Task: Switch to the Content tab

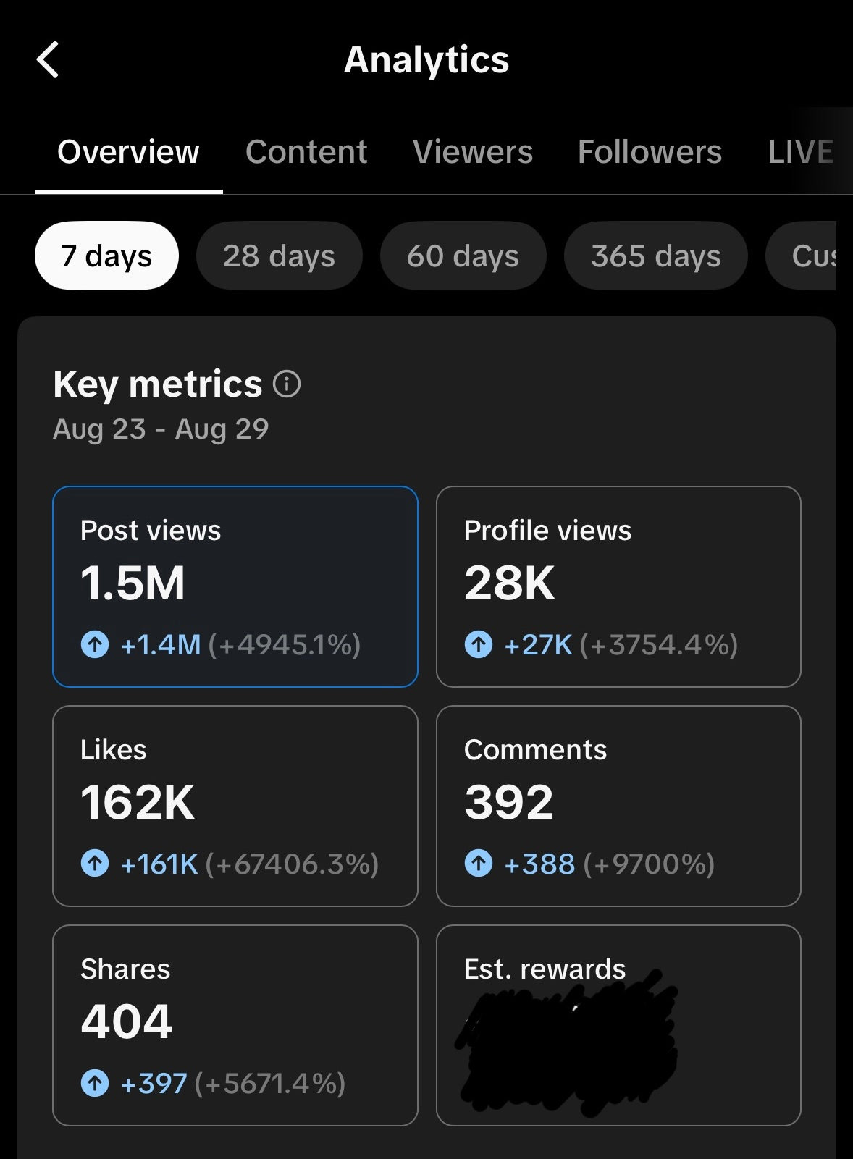Action: coord(306,153)
